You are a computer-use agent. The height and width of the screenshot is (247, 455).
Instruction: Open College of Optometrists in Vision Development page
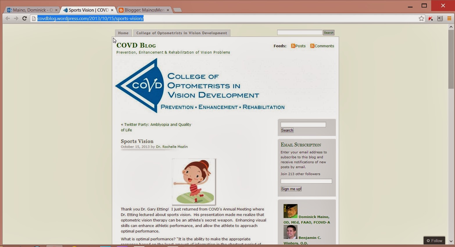click(182, 33)
